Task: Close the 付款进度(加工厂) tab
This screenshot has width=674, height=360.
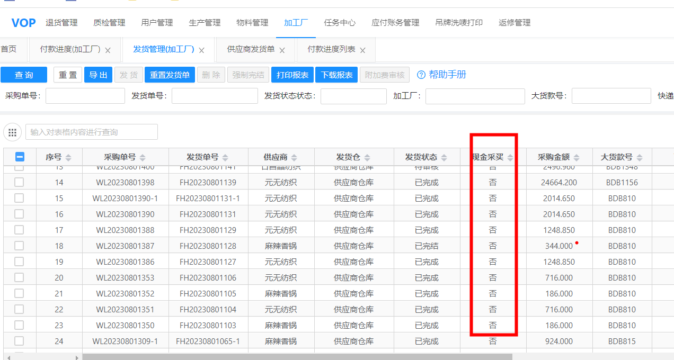Action: (108, 50)
